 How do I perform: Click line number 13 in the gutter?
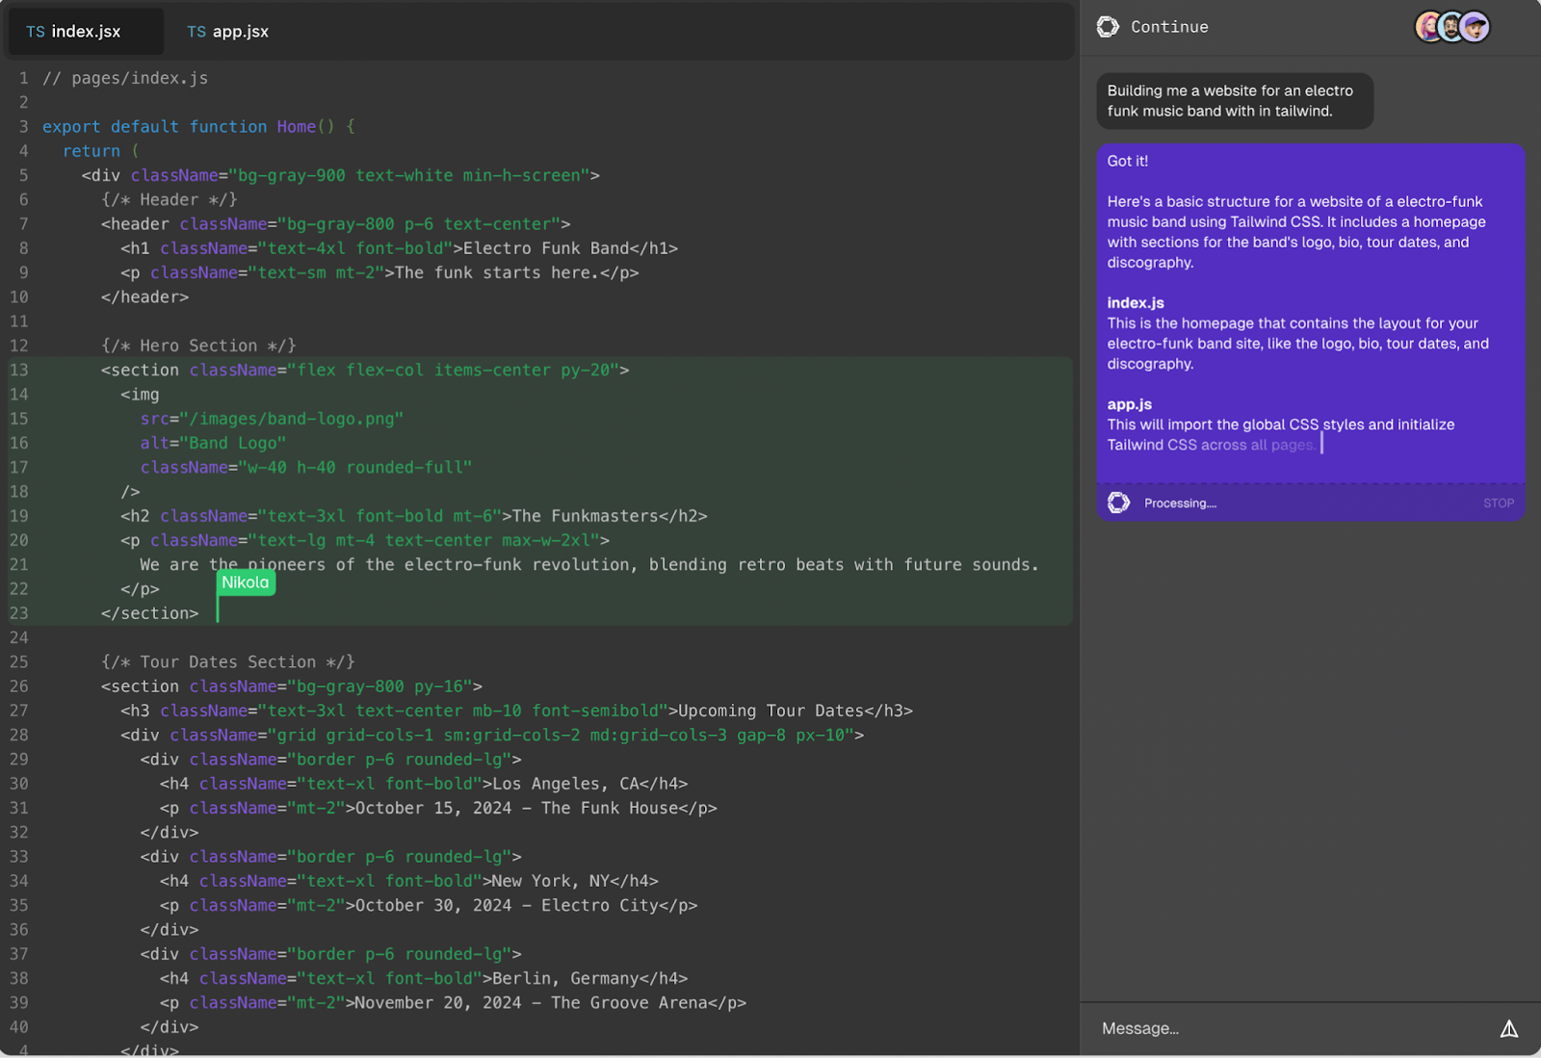[19, 370]
